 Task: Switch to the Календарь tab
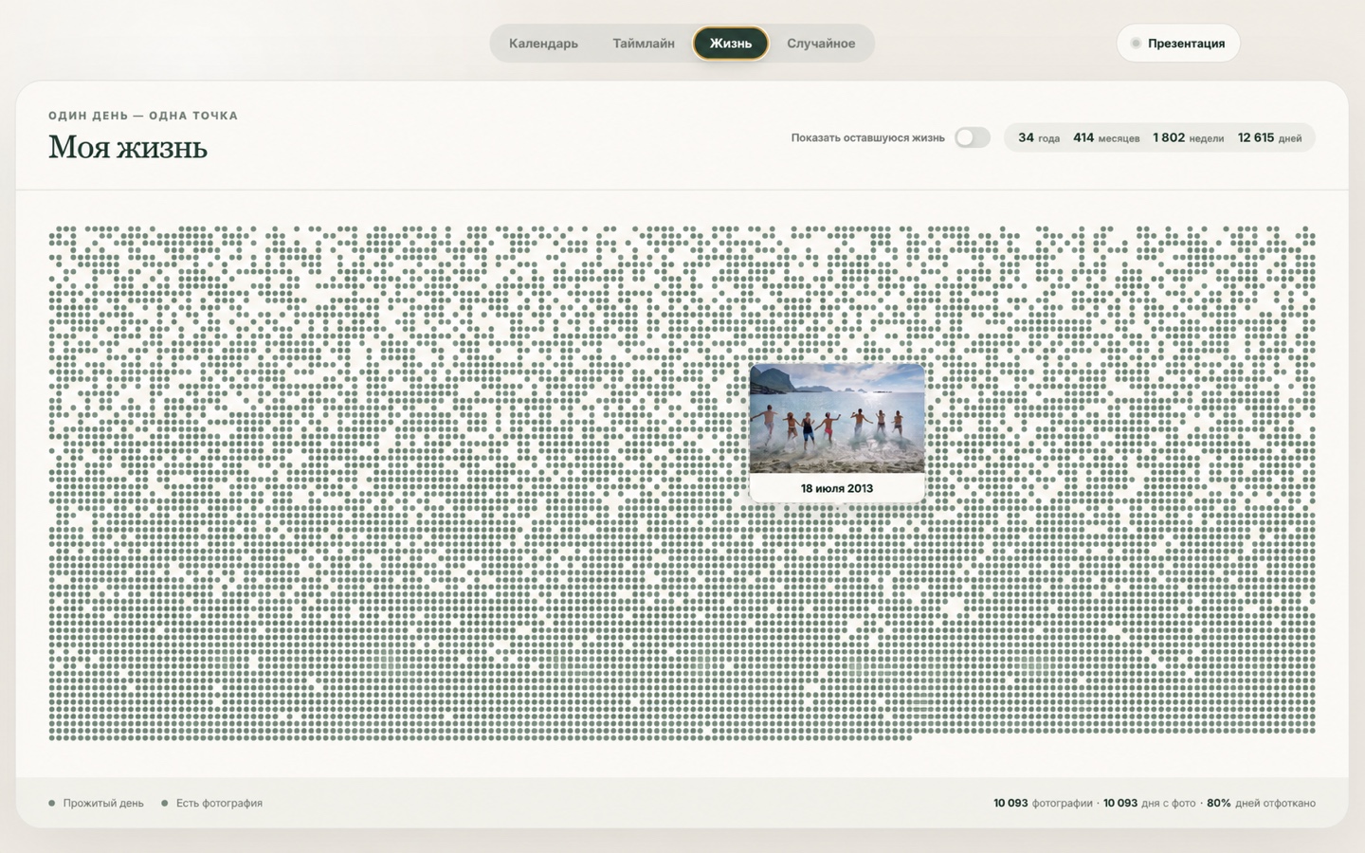point(543,44)
